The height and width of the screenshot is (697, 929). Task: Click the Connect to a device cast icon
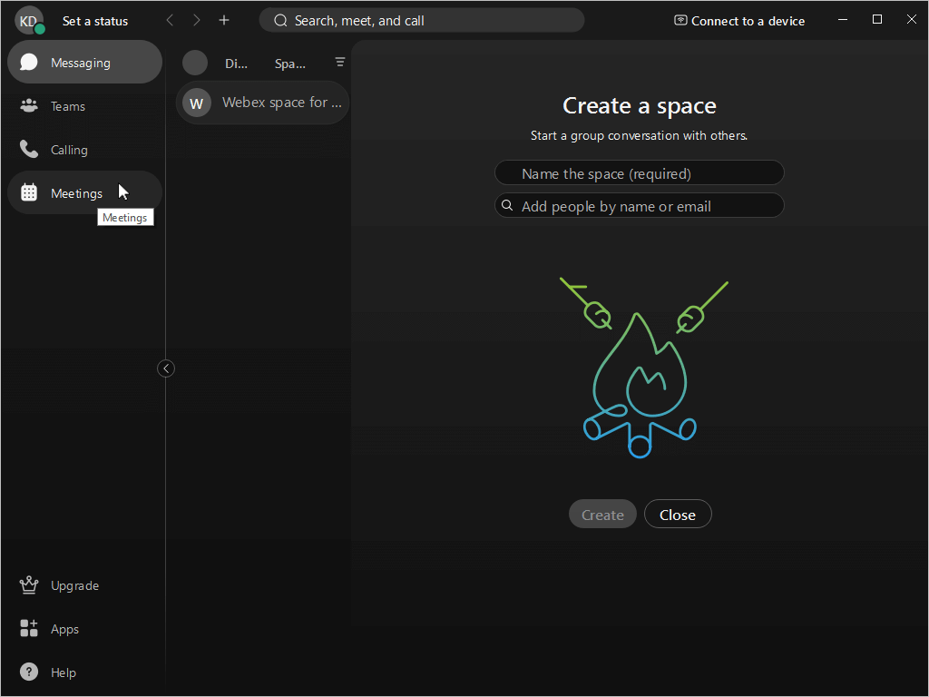pos(680,20)
